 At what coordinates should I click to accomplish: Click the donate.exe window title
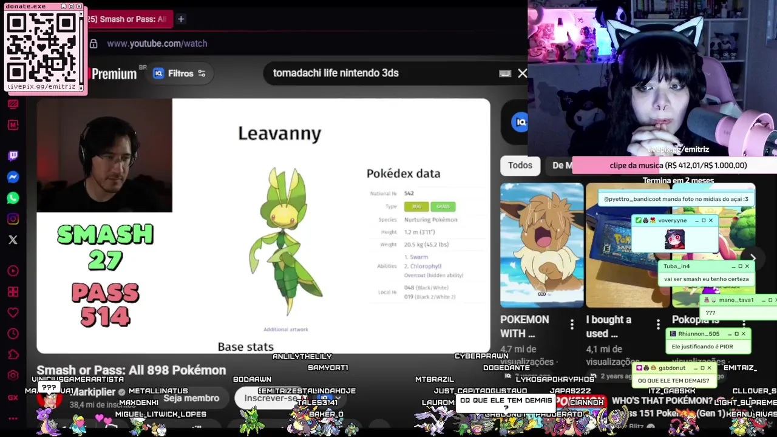(x=25, y=6)
